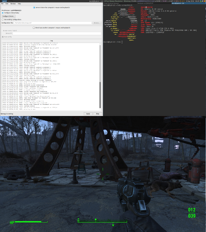The width and height of the screenshot is (206, 232).
Task: Select the Use existing configuration radio button
Action: click(3, 19)
